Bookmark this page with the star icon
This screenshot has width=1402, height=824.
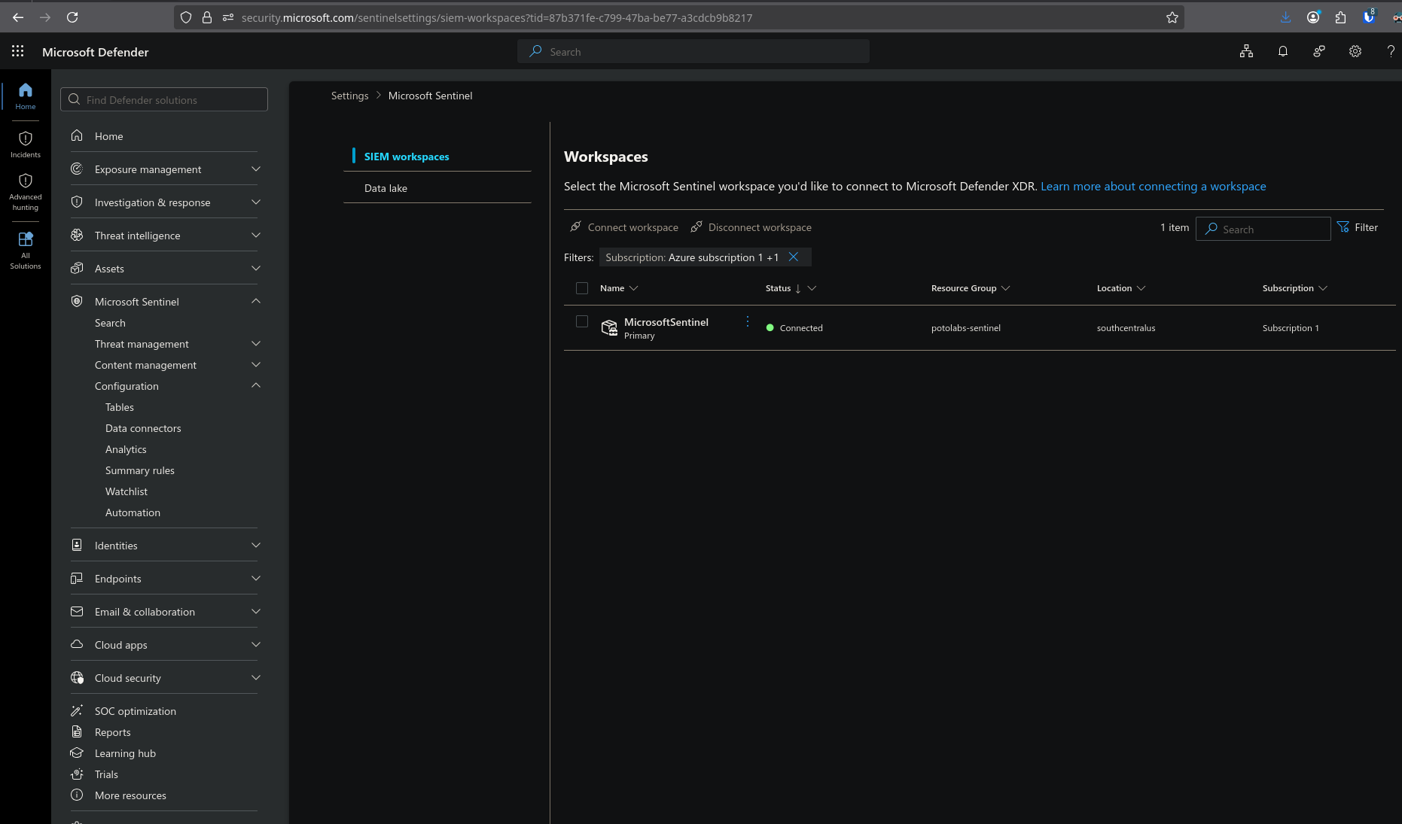[x=1172, y=17]
